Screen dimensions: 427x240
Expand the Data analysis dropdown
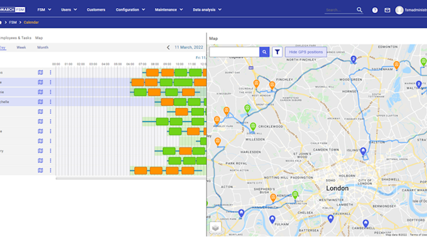207,10
